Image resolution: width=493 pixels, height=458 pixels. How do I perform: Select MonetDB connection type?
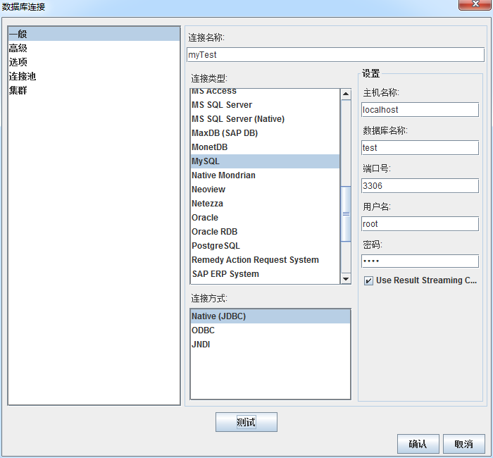coord(265,147)
